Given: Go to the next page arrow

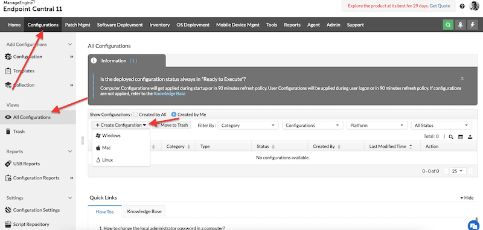Looking at the screenshot, I should 470,171.
